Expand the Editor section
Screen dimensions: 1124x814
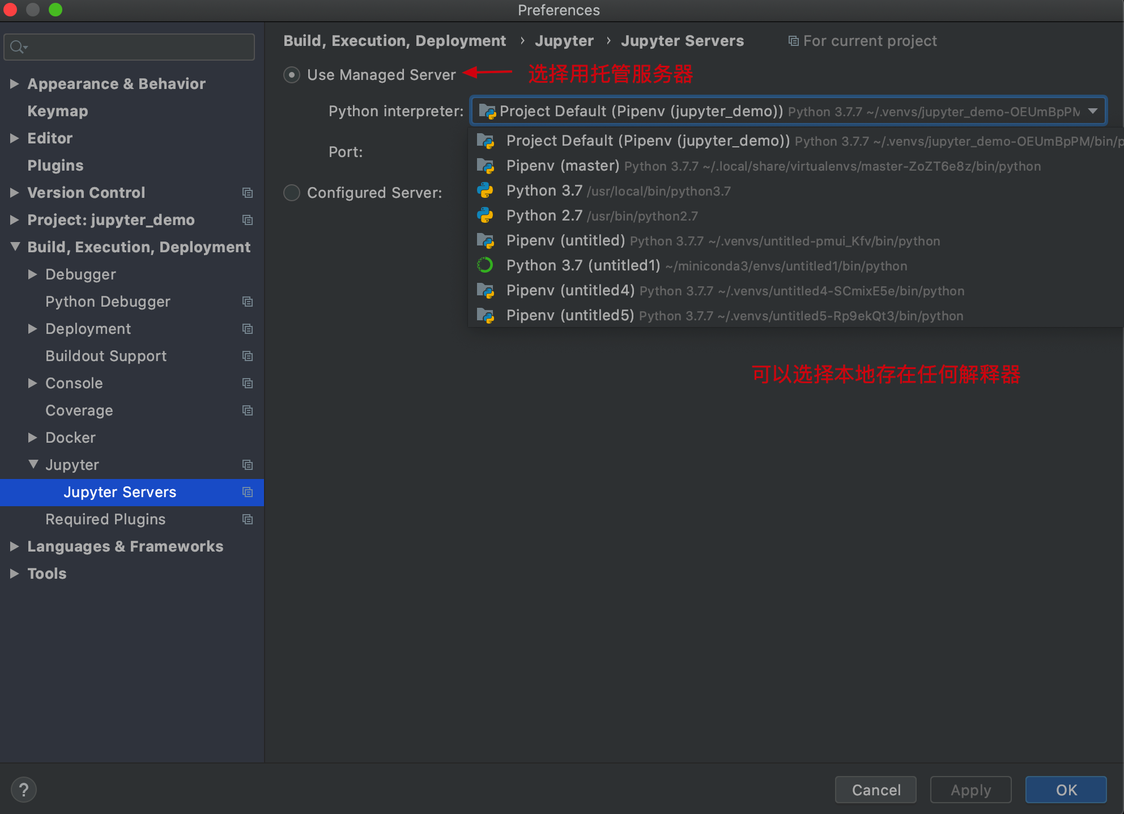click(15, 138)
